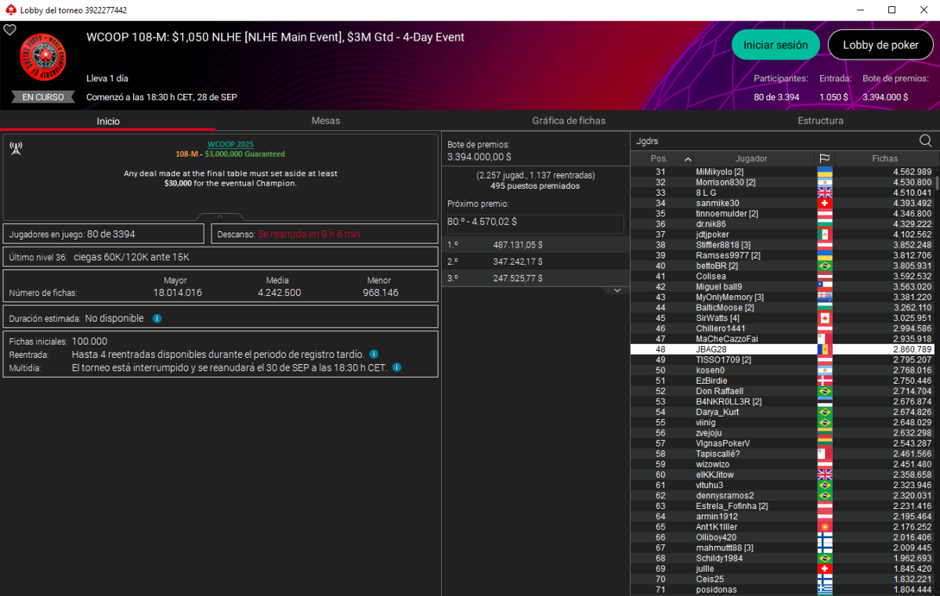The image size is (940, 596).
Task: Select player row jdtjpoker
Action: point(783,234)
